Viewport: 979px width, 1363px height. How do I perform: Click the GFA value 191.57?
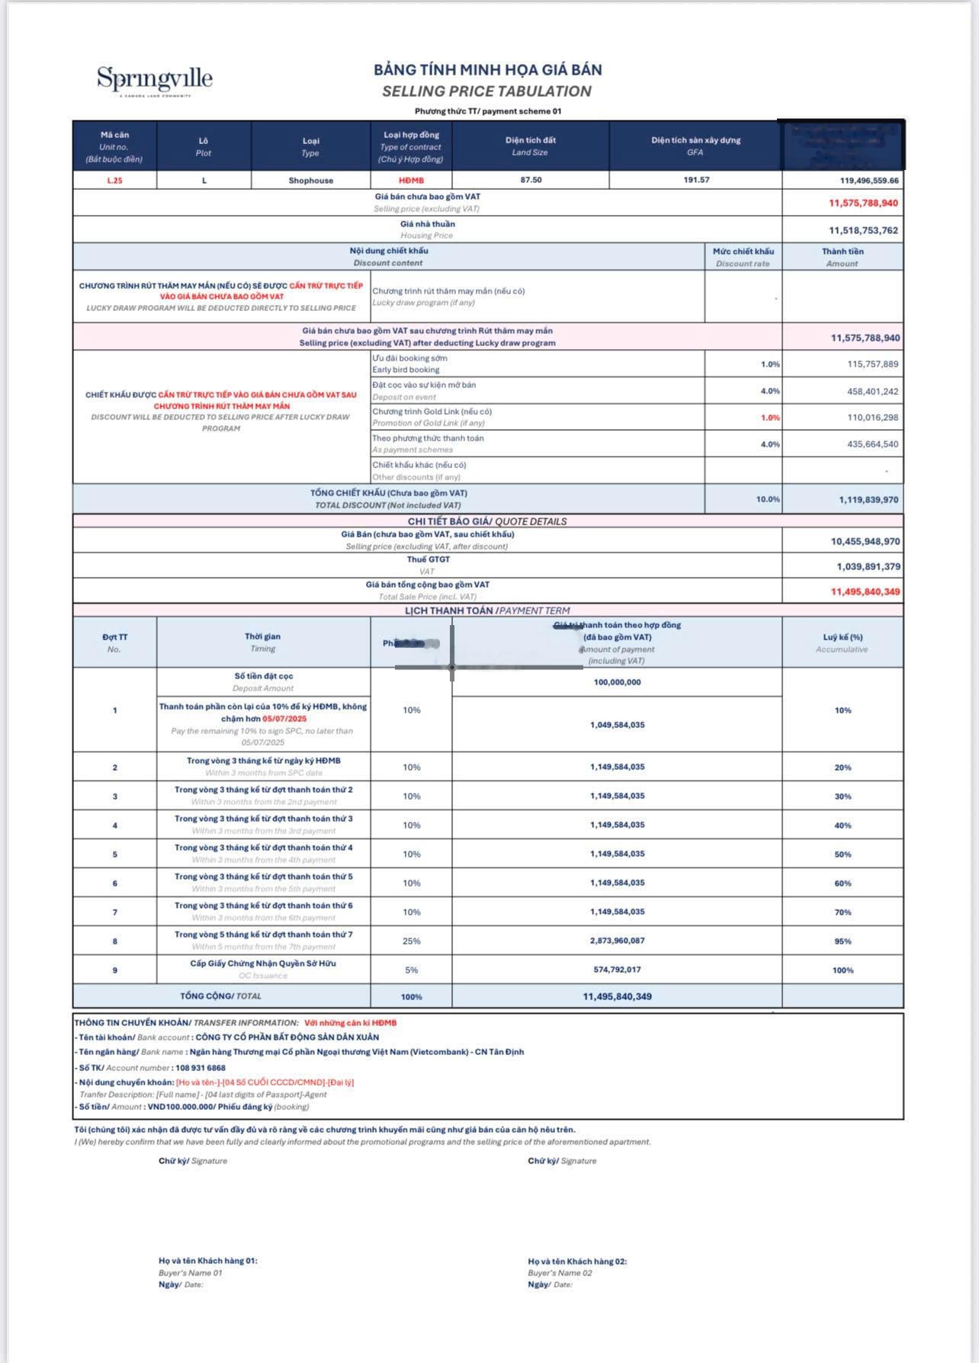coord(695,180)
